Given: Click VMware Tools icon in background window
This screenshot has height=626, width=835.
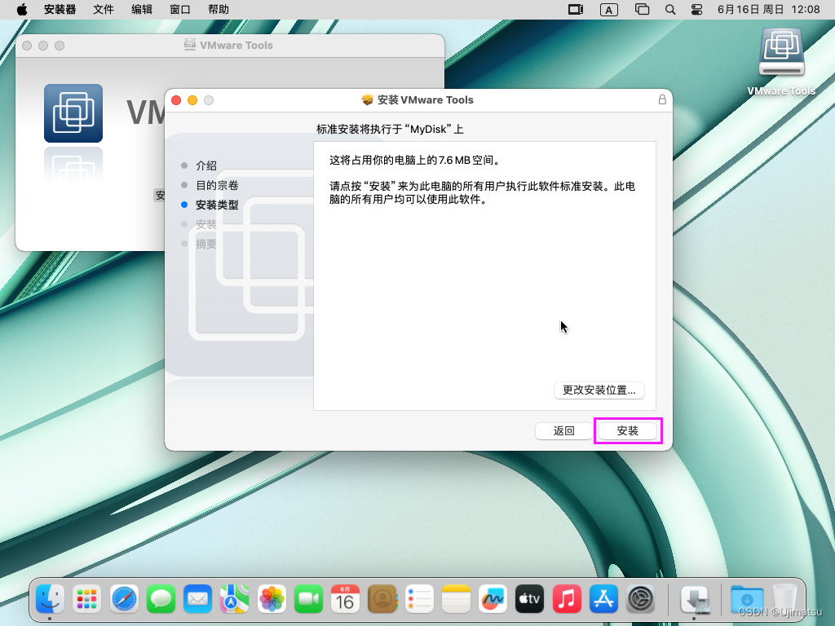Looking at the screenshot, I should click(x=73, y=112).
